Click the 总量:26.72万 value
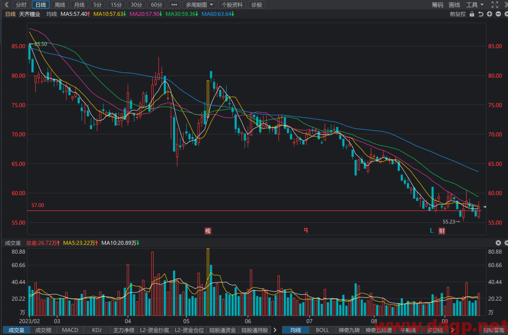 click(43, 243)
